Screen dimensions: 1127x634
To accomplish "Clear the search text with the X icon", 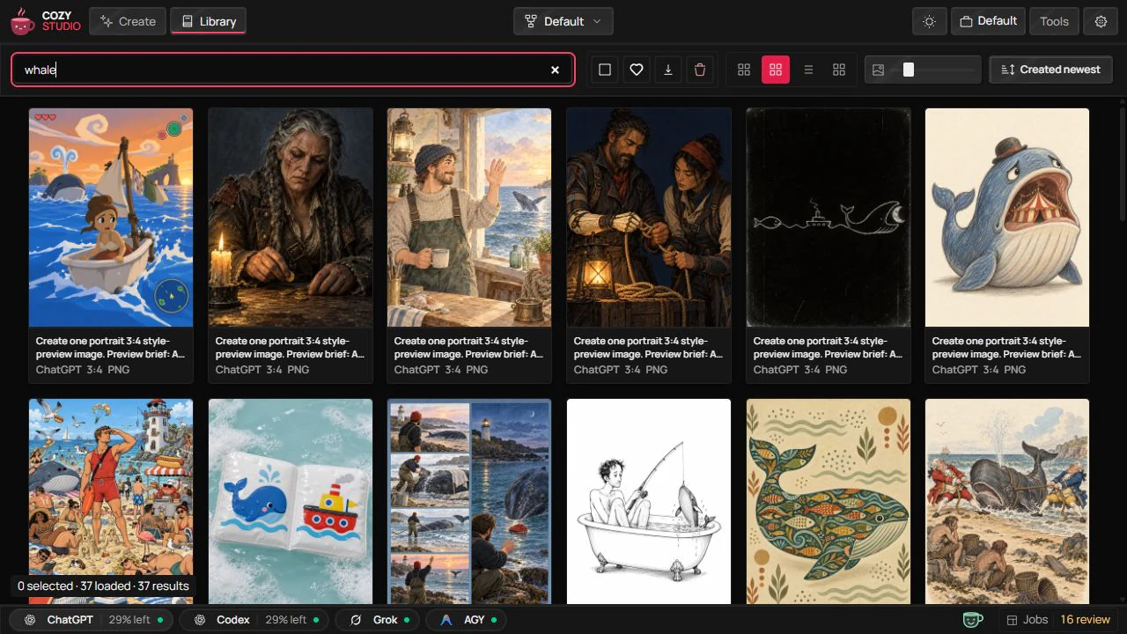I will 555,70.
